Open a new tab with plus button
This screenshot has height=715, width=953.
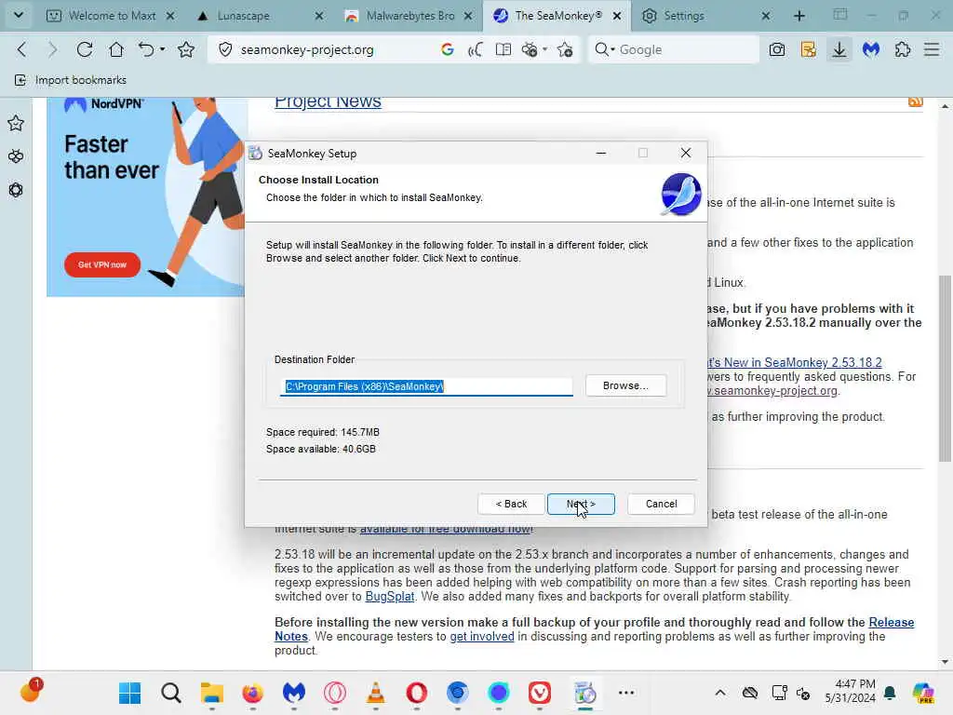click(799, 16)
